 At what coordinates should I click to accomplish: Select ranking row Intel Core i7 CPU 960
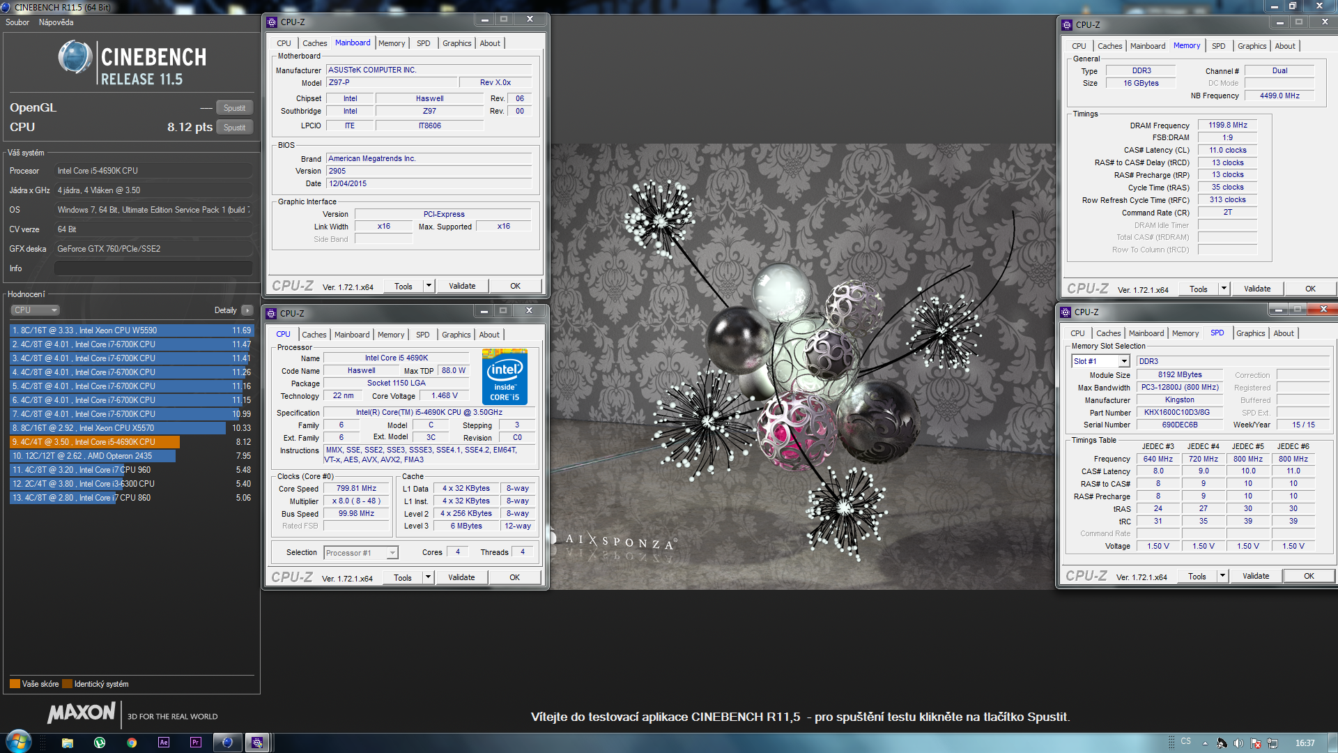132,470
